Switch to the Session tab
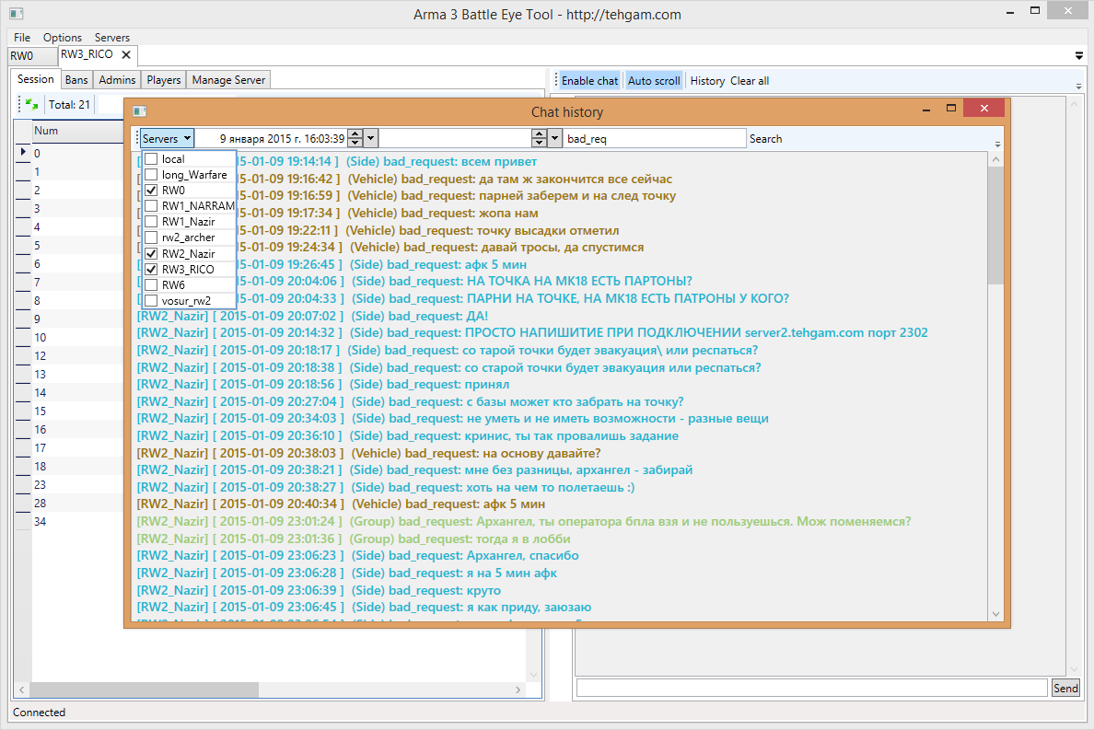1094x730 pixels. (x=36, y=79)
